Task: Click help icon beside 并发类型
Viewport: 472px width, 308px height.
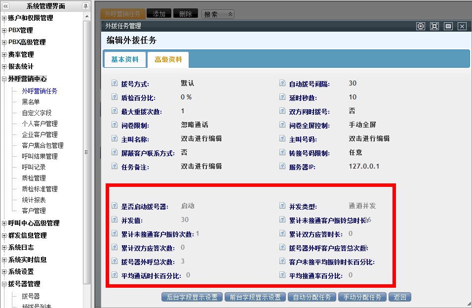Action: coord(282,206)
